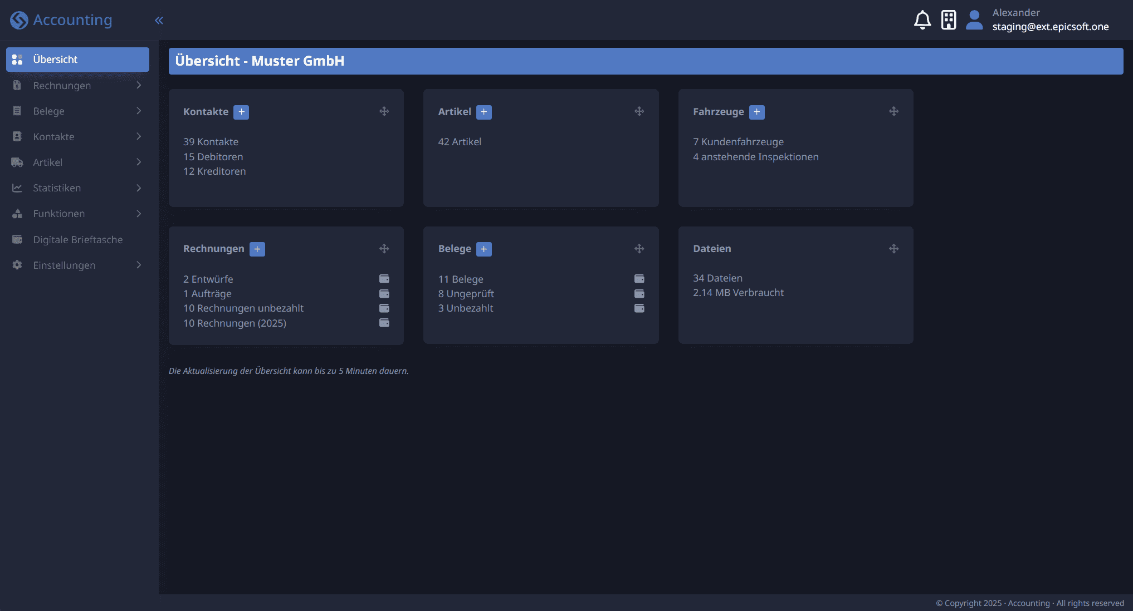Open the Funktionen menu item
Screen dimensions: 1133x611
77,214
